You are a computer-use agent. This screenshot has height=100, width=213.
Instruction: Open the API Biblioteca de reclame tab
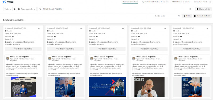[x=181, y=2]
